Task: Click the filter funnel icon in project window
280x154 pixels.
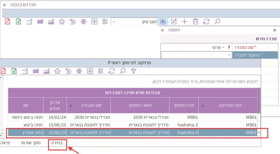Action: 133,71
